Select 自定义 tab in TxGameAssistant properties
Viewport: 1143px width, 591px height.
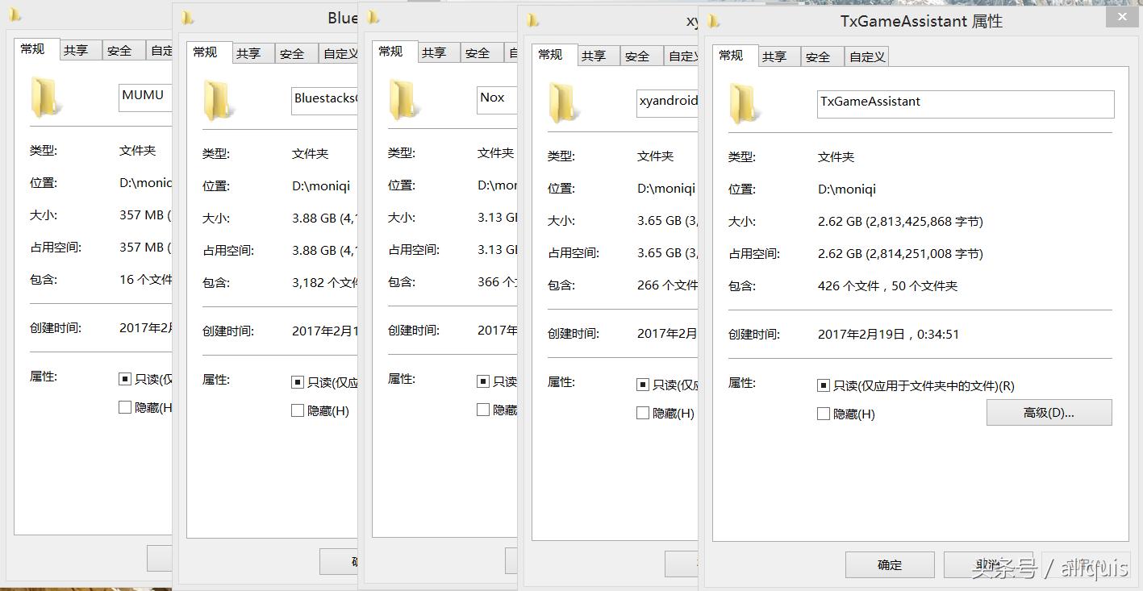click(x=867, y=56)
